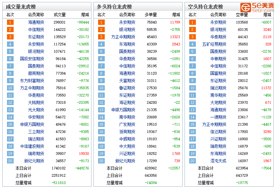Viewport: 276px width, 188px height.
Task: Select the 总量增减 value -511810
Action: [59, 183]
